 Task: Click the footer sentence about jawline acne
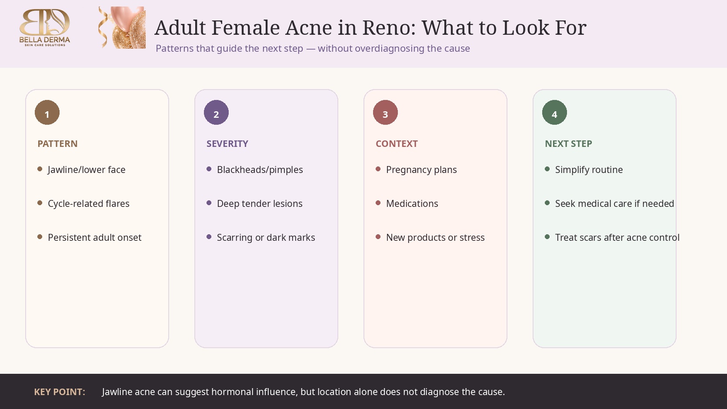click(x=303, y=392)
